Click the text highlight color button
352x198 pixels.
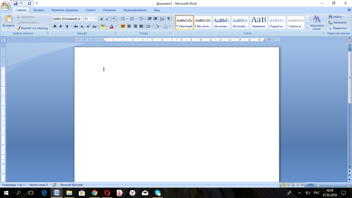click(103, 26)
